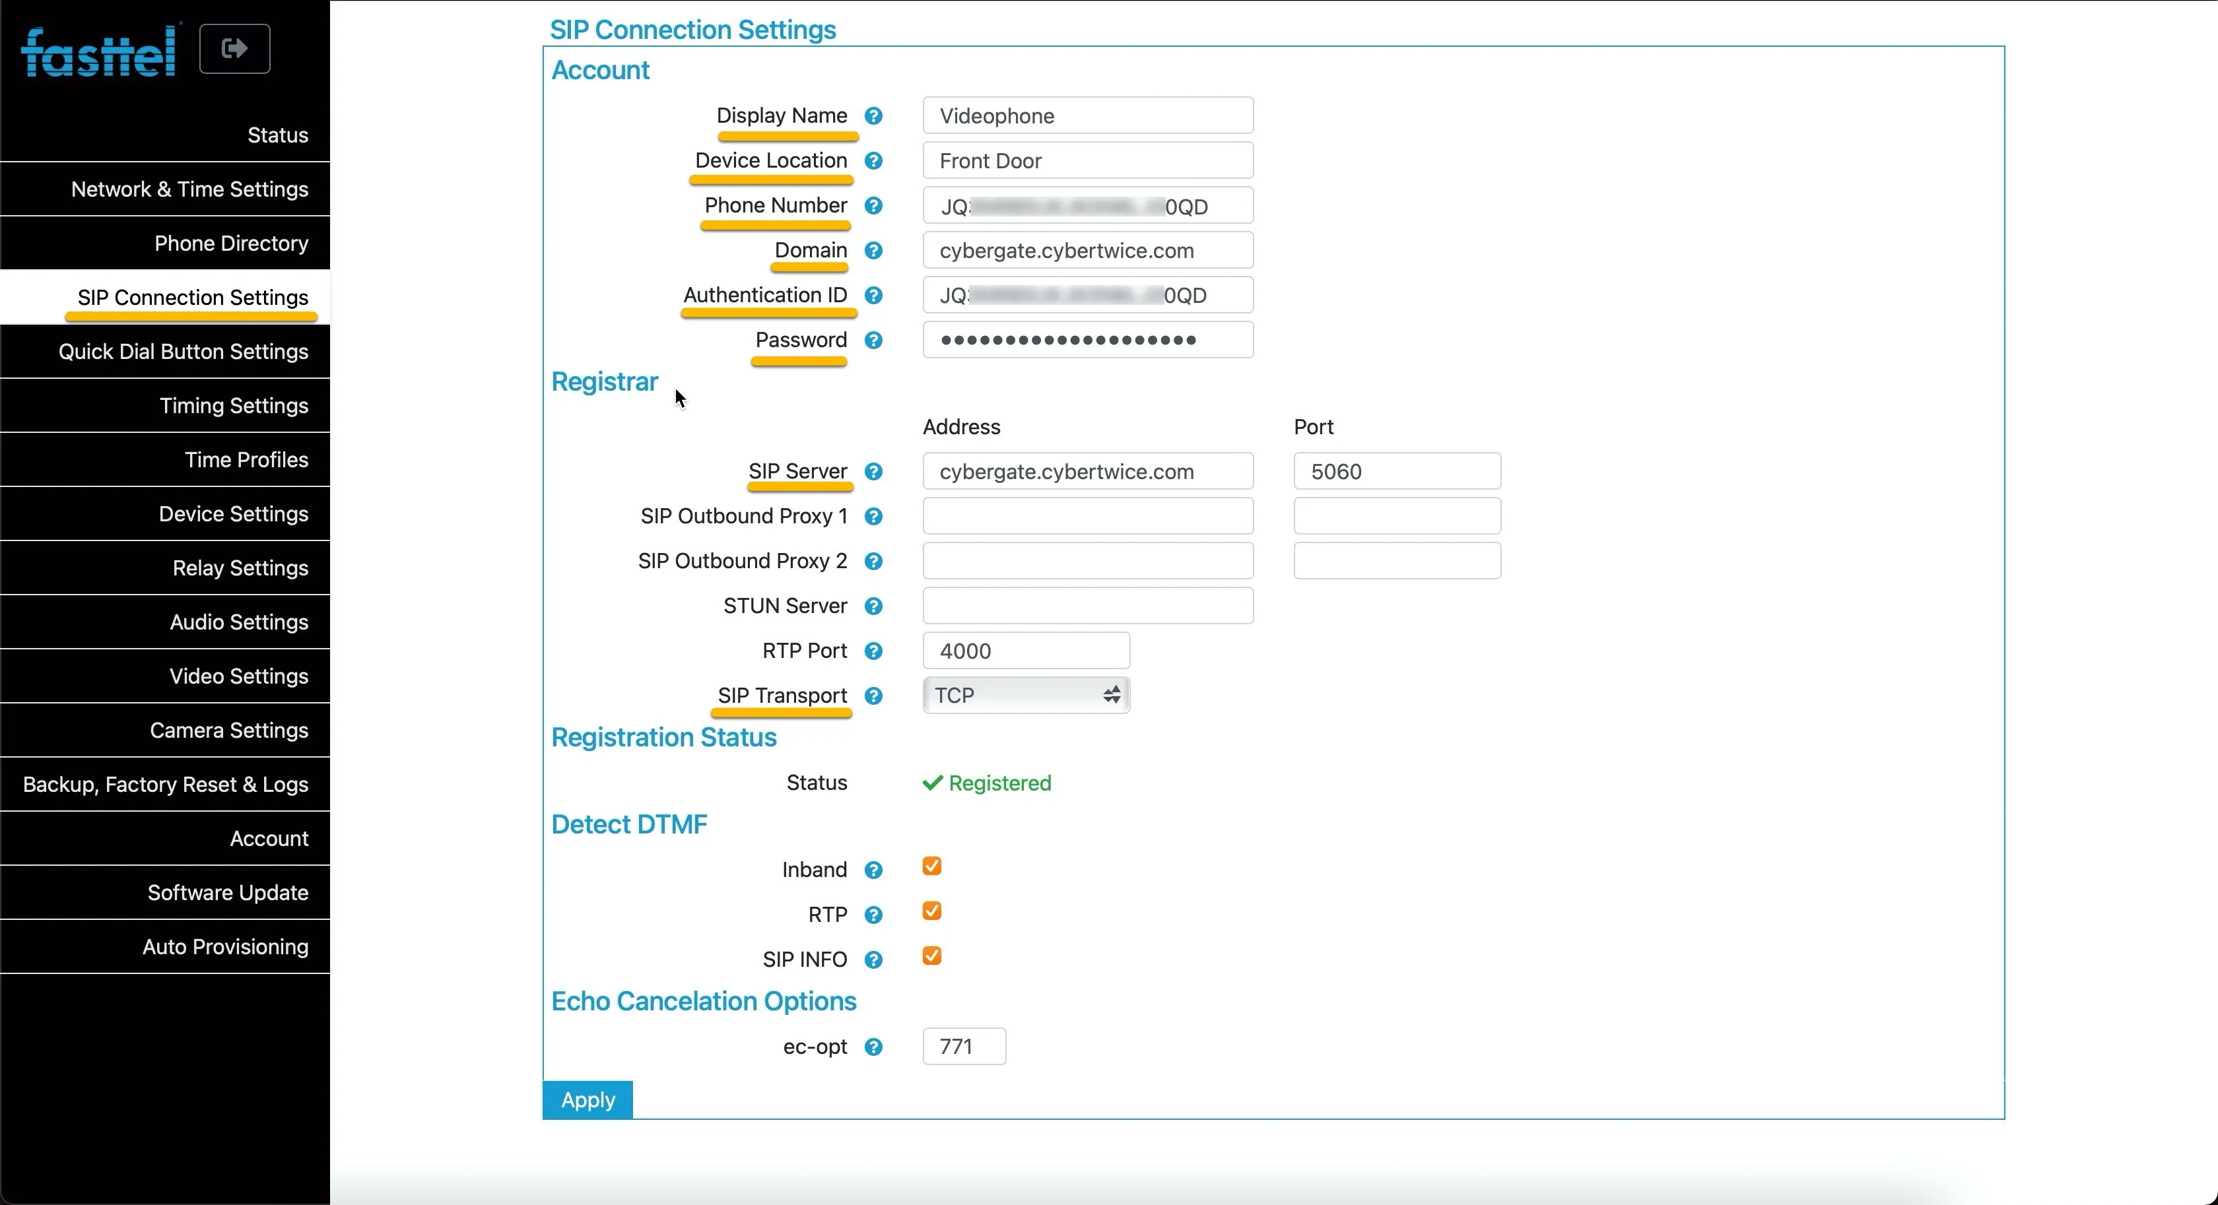The width and height of the screenshot is (2218, 1205).
Task: Open the Phone Directory page
Action: pyautogui.click(x=165, y=244)
